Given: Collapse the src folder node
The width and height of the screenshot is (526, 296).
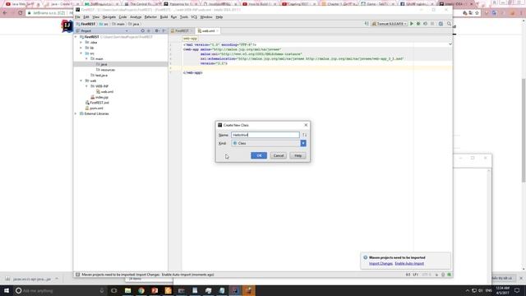Looking at the screenshot, I should click(x=81, y=53).
